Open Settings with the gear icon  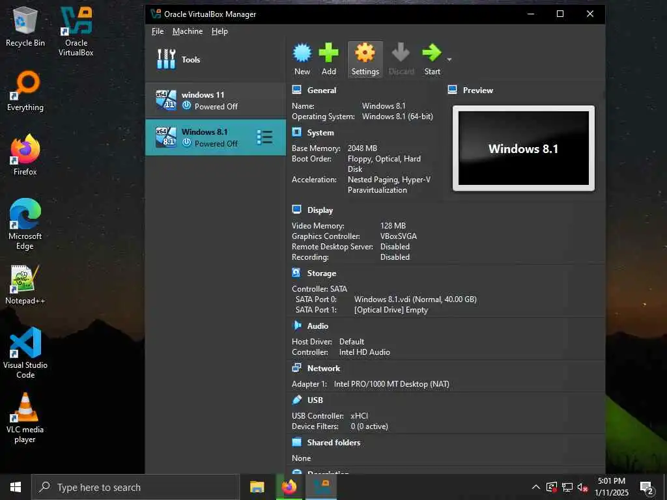[x=365, y=53]
